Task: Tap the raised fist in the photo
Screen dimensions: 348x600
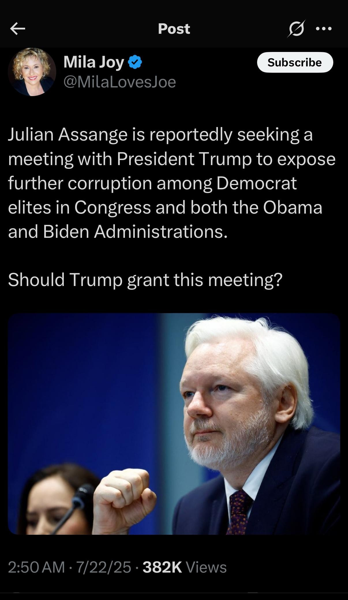Action: [125, 491]
